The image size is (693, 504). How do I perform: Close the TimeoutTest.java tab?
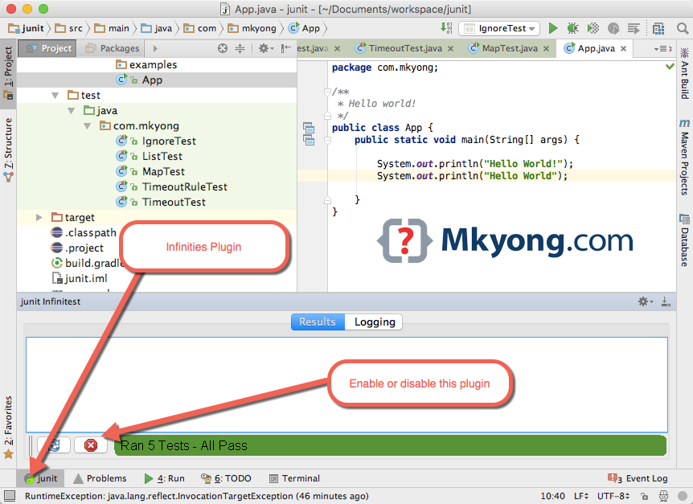[450, 48]
